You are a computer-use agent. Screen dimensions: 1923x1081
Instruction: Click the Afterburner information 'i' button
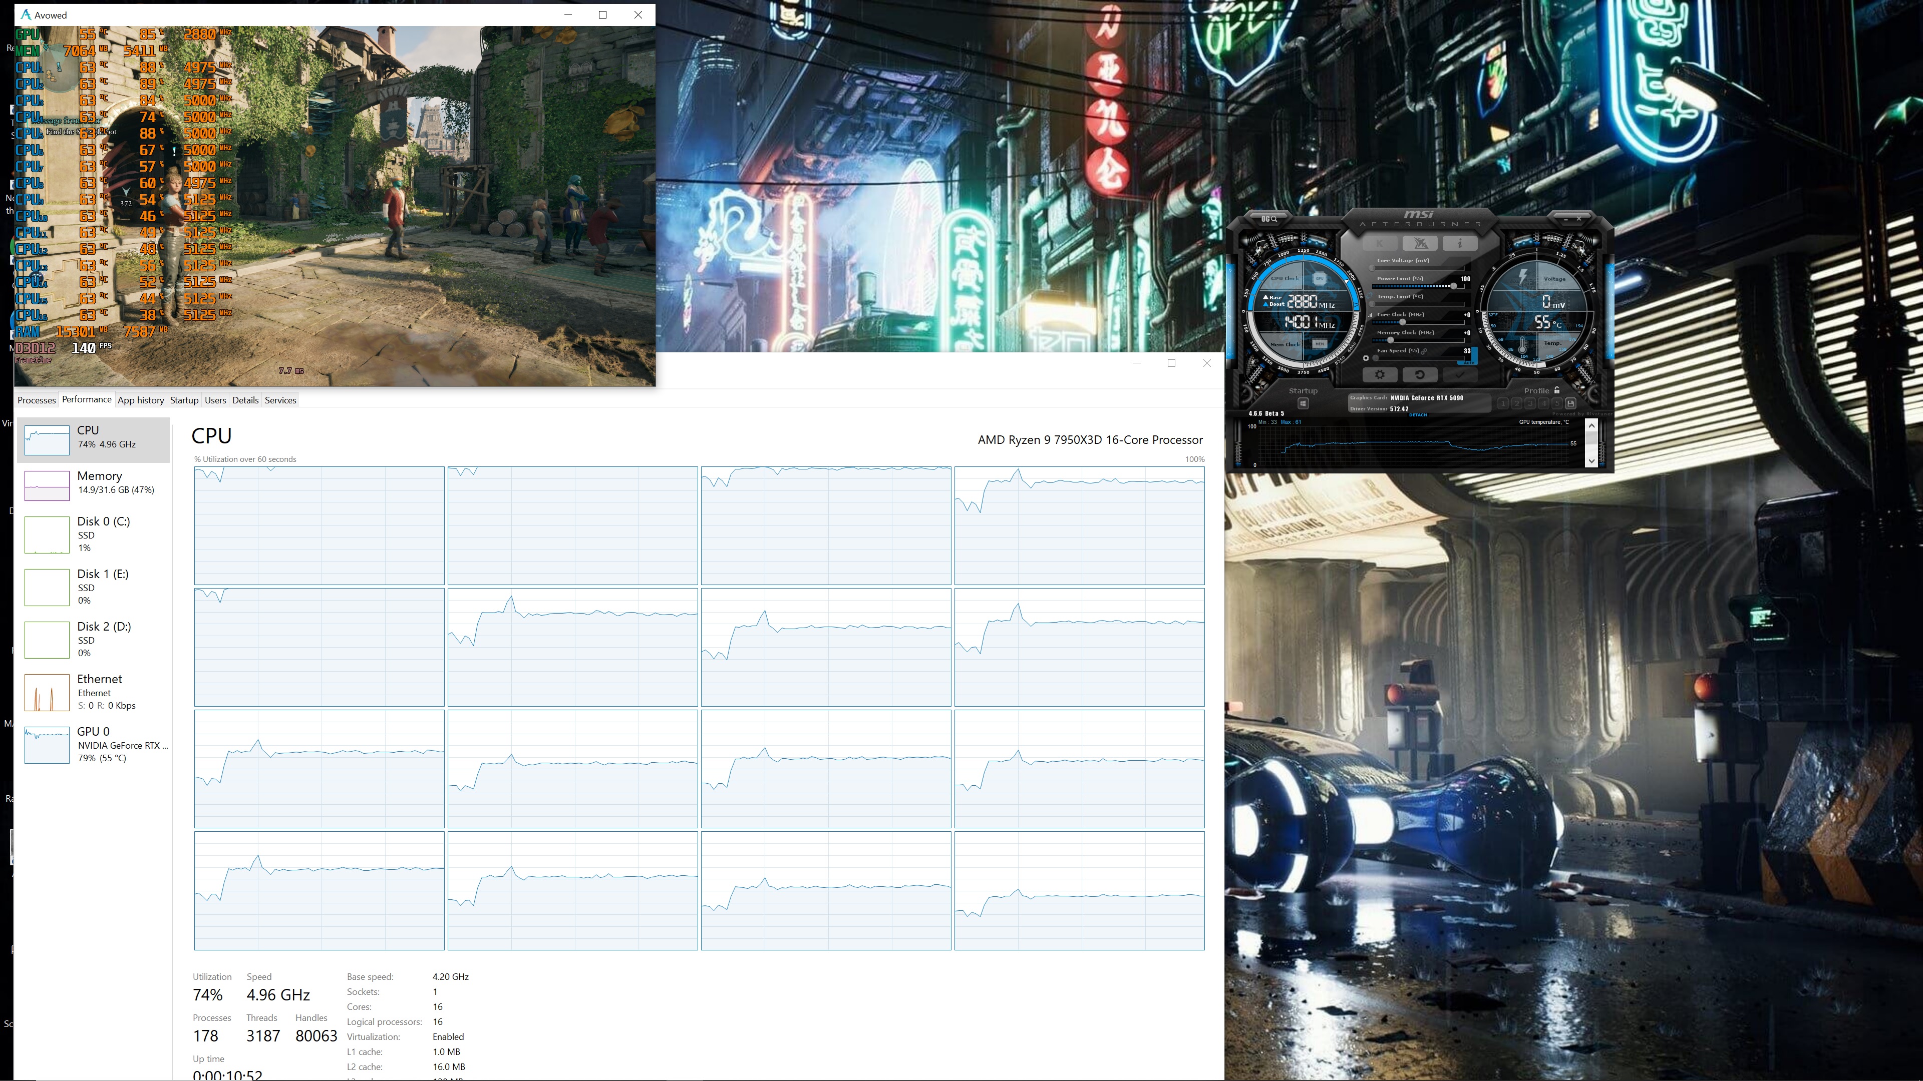1460,243
